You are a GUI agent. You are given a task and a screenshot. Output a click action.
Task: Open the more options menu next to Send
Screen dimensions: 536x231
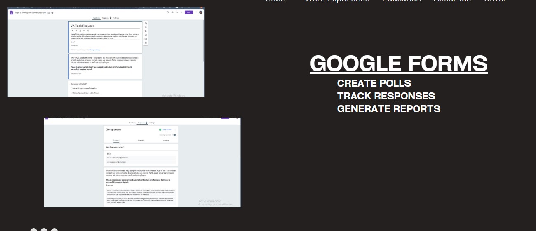coord(196,12)
